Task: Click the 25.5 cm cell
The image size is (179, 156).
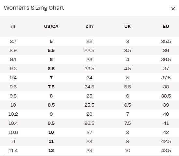Action: point(89,105)
